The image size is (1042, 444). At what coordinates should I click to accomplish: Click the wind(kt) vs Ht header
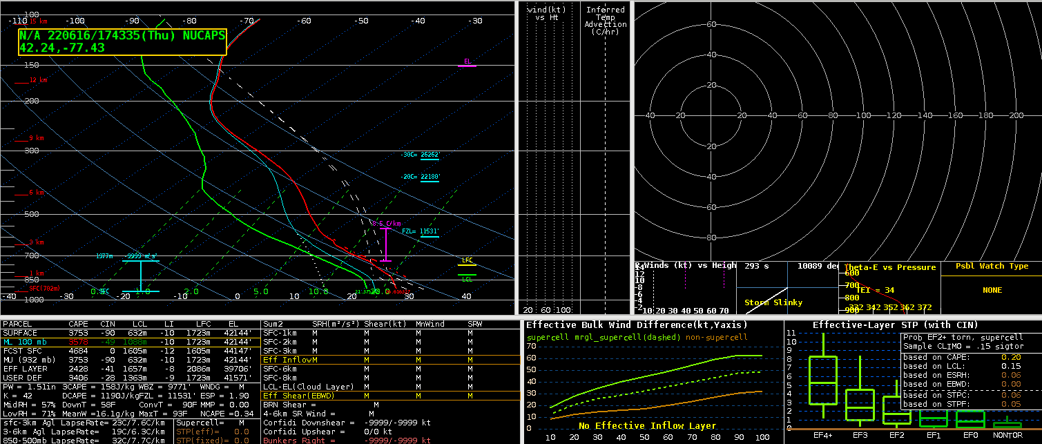[546, 14]
